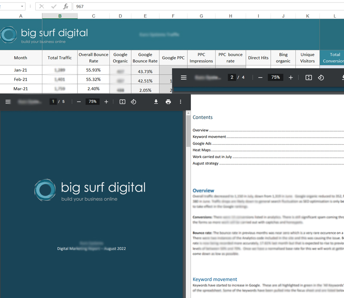Fit to page in the 4-page PDF viewer

click(x=309, y=78)
